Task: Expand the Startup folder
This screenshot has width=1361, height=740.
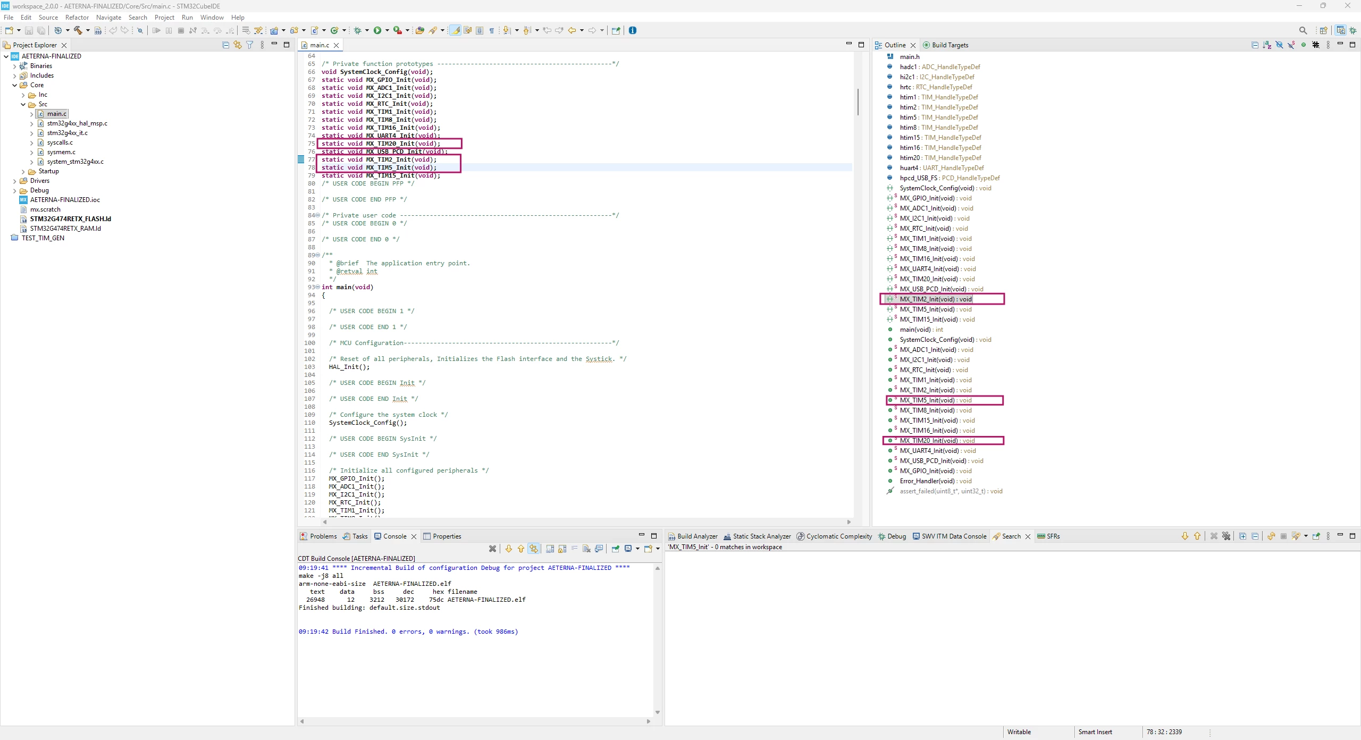Action: coord(23,171)
